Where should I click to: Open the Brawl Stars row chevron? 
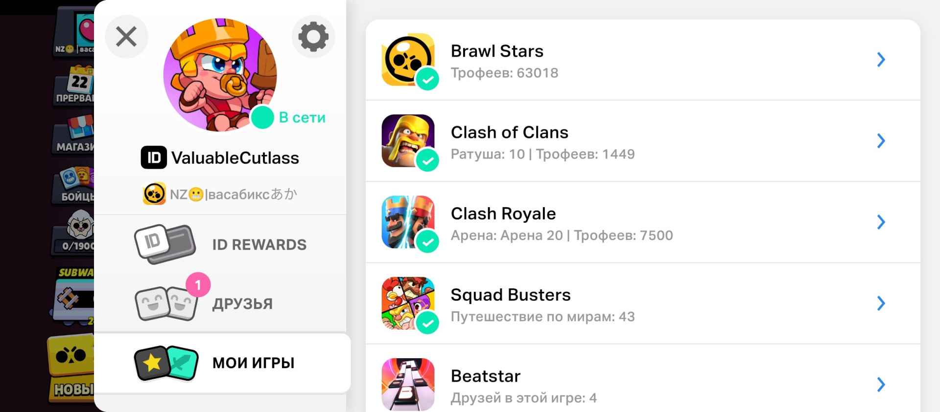point(881,60)
